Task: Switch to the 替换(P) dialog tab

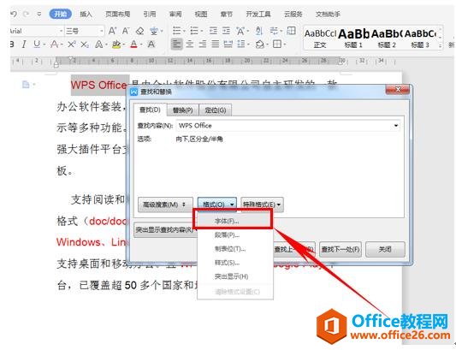Action: (182, 110)
